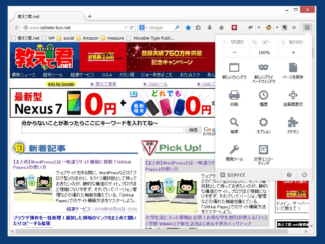Viewport: 325px width, 244px height.
Task: Open the bookmarks list icon
Action: (x=198, y=28)
